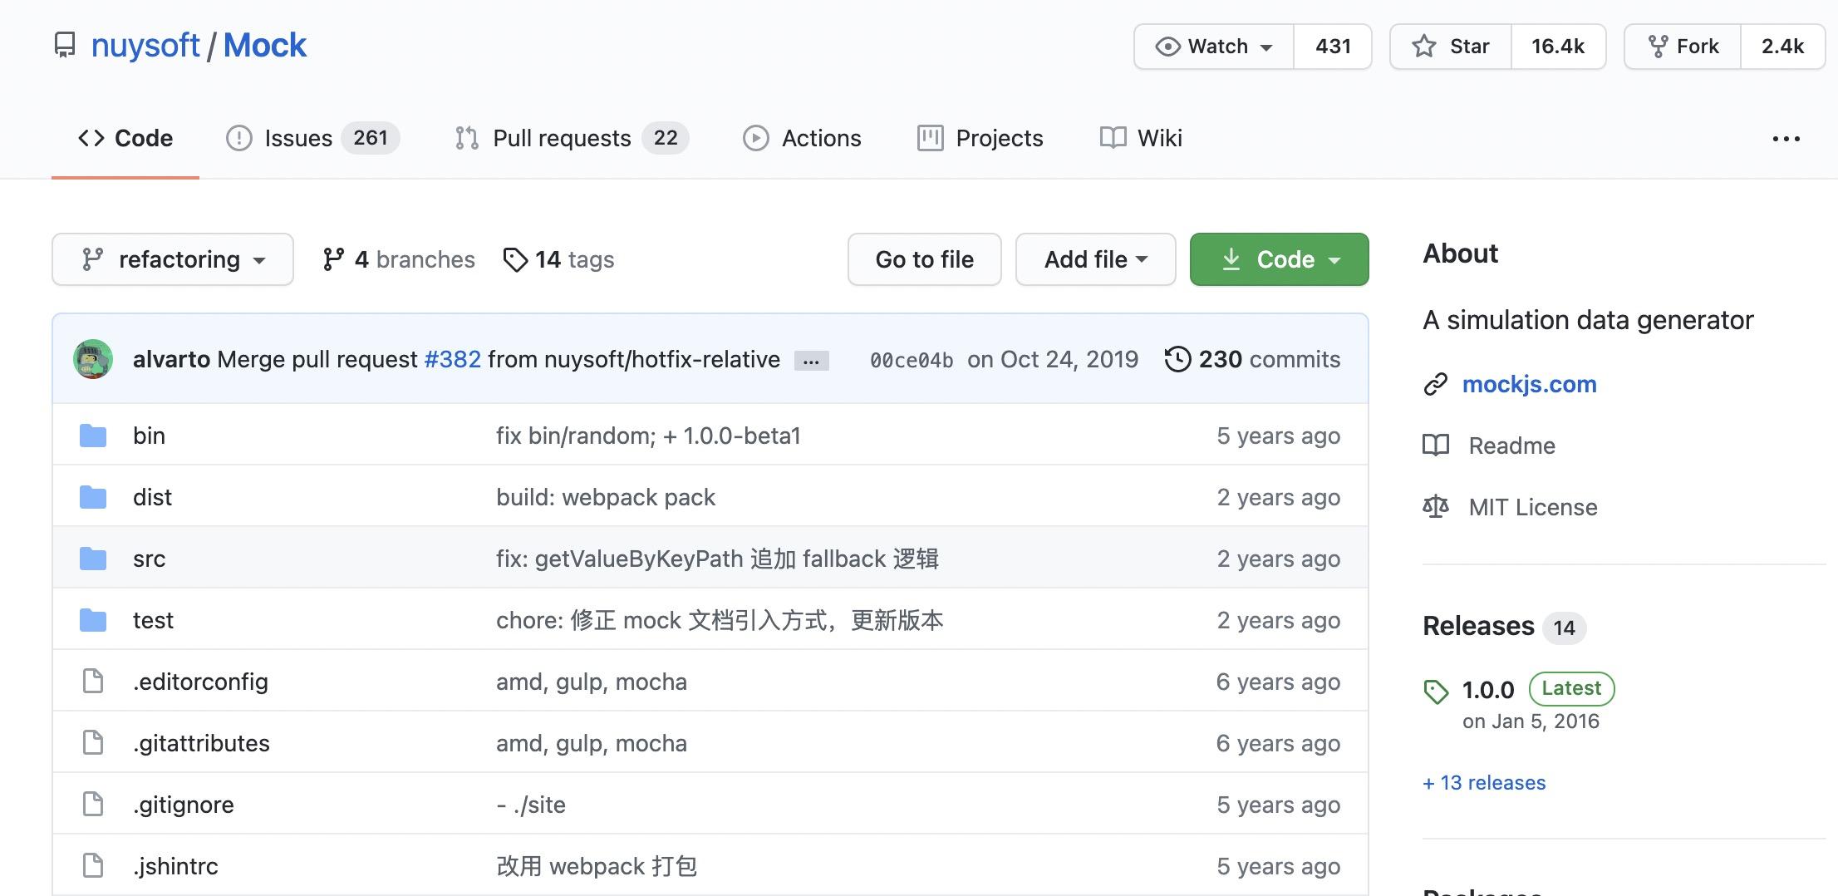View pull request #382
Screen dimensions: 1838x896
[x=451, y=359]
